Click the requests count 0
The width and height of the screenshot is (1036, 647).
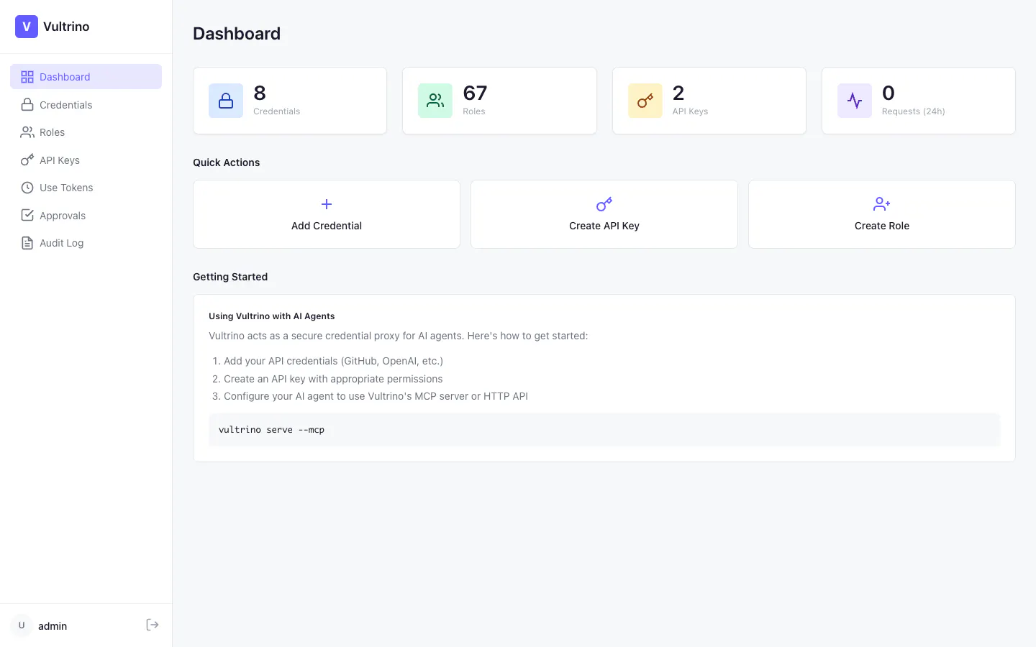[x=889, y=93]
